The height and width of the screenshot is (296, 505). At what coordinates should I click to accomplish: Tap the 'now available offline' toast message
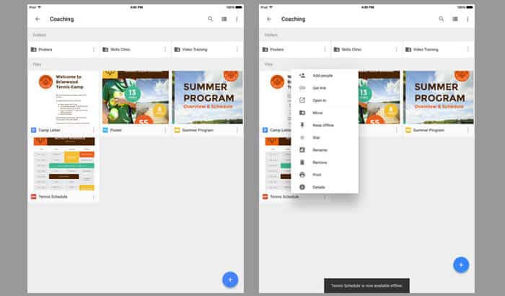tap(366, 286)
